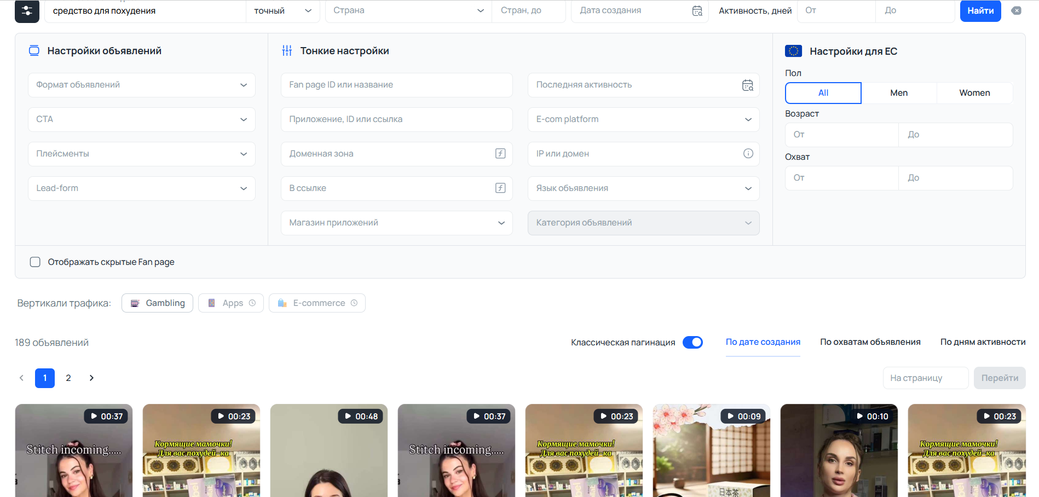This screenshot has height=497, width=1039.
Task: Click the clock icon on the Apps vertical
Action: click(252, 303)
